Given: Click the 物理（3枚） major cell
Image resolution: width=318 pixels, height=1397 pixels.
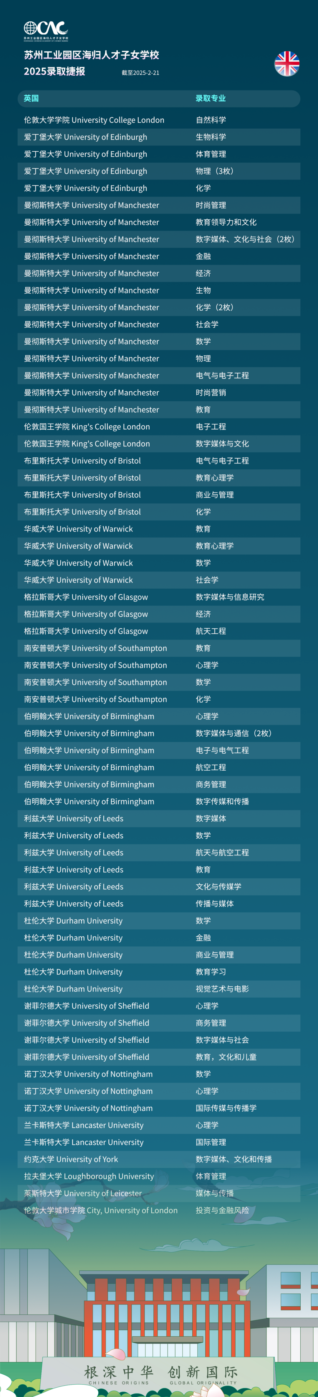Looking at the screenshot, I should click(216, 171).
